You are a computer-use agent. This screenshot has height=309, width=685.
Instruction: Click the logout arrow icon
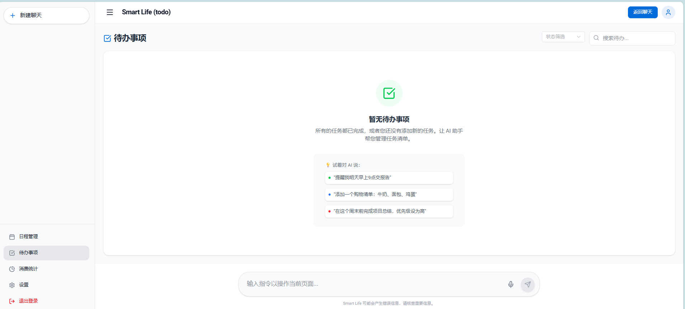tap(12, 301)
